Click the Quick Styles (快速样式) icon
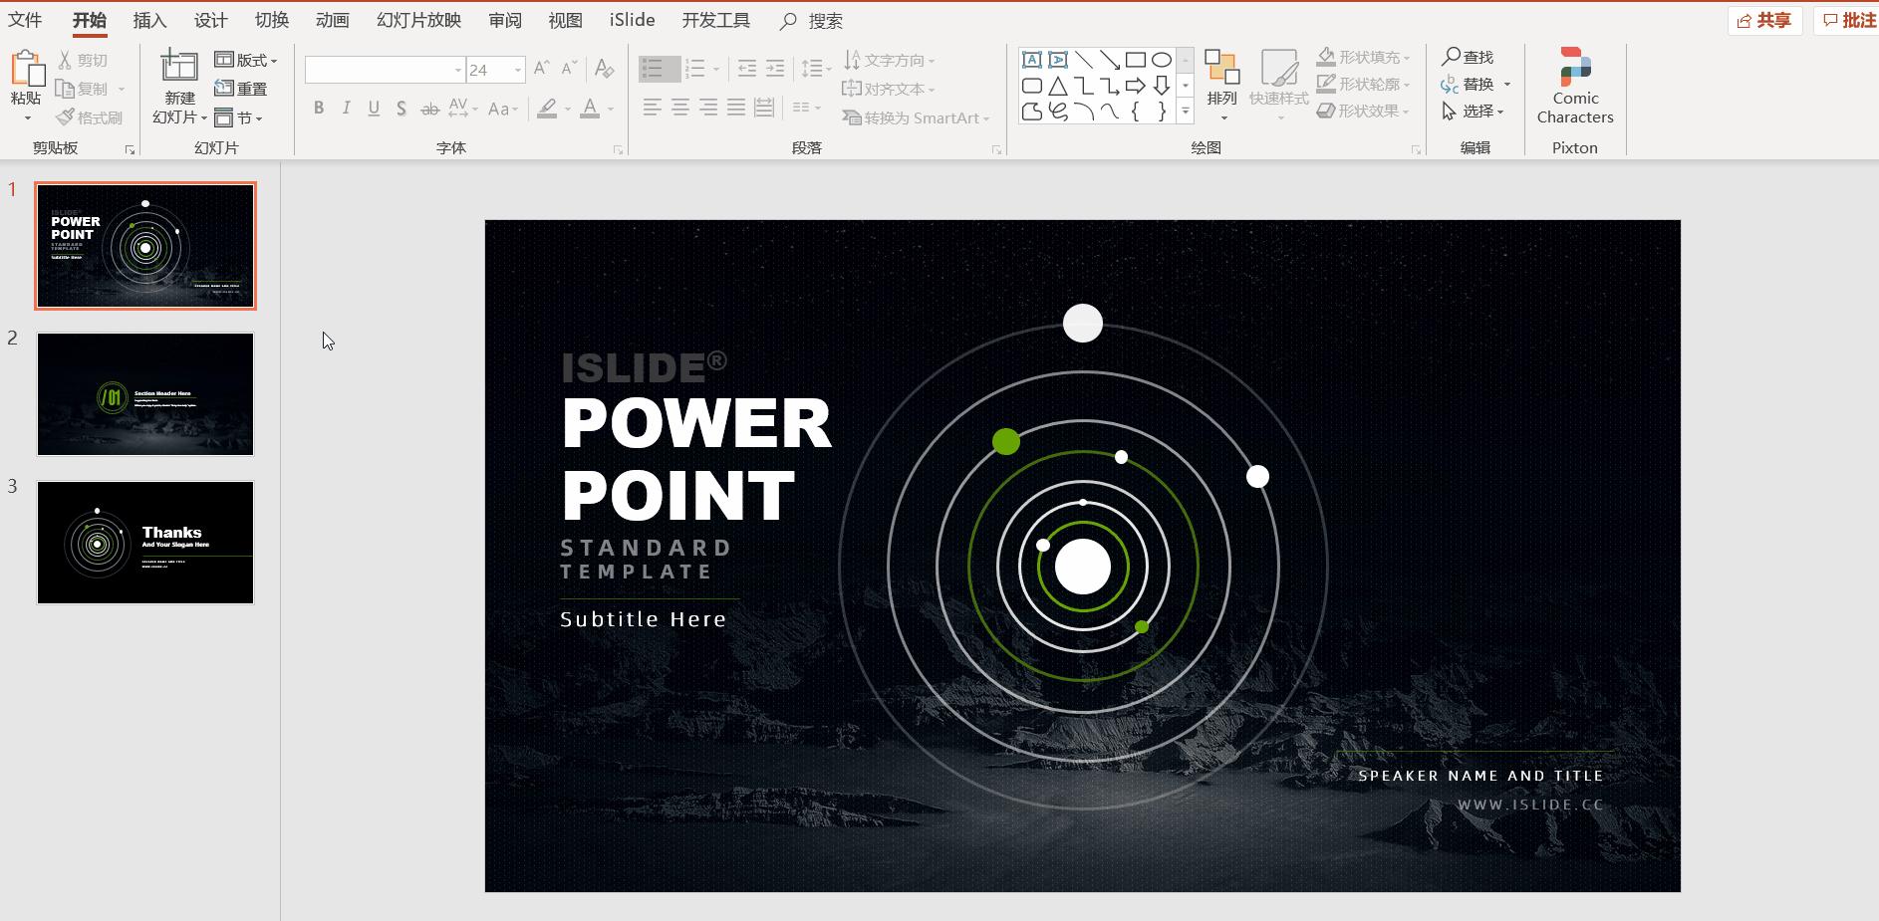This screenshot has height=921, width=1879. tap(1279, 67)
